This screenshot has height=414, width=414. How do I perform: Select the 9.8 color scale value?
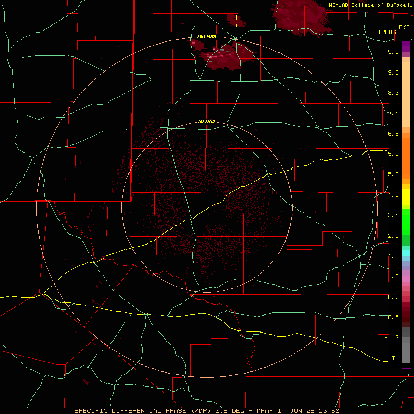coord(393,52)
